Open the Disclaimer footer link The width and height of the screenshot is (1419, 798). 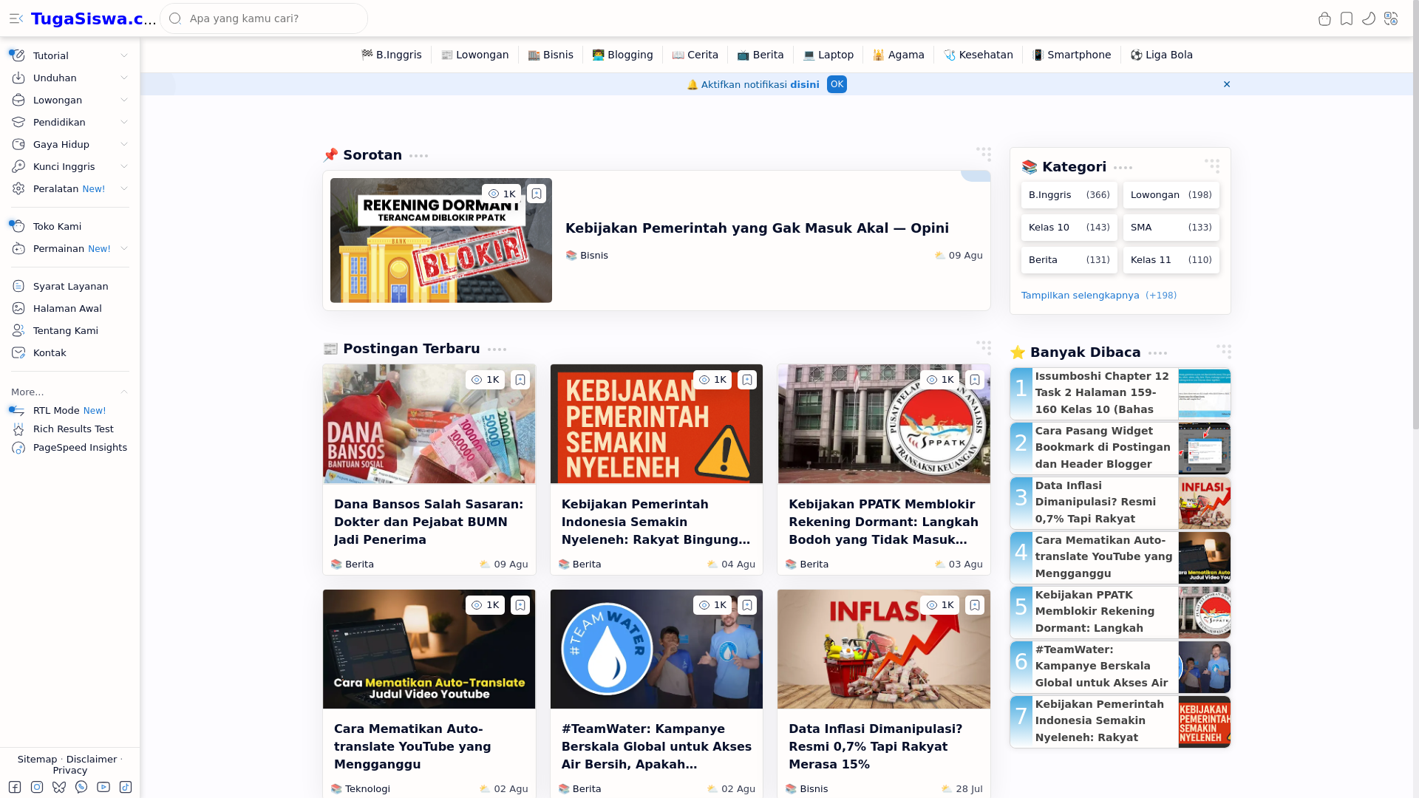coord(92,759)
